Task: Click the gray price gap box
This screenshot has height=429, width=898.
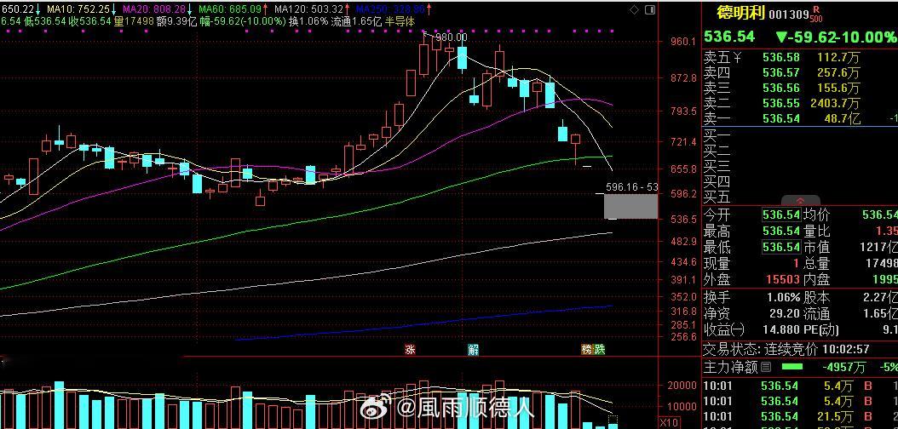Action: [x=630, y=207]
